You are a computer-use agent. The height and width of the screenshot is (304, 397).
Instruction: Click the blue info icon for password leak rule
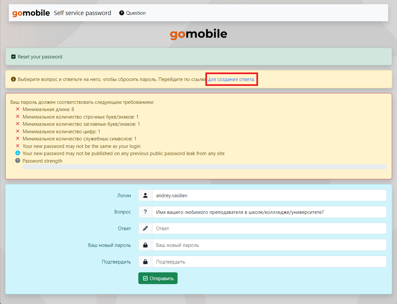(18, 153)
